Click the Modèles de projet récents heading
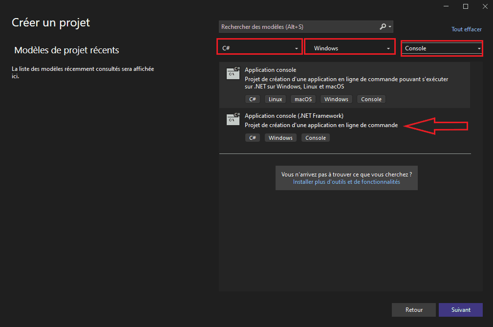Image resolution: width=493 pixels, height=327 pixels. pos(66,50)
